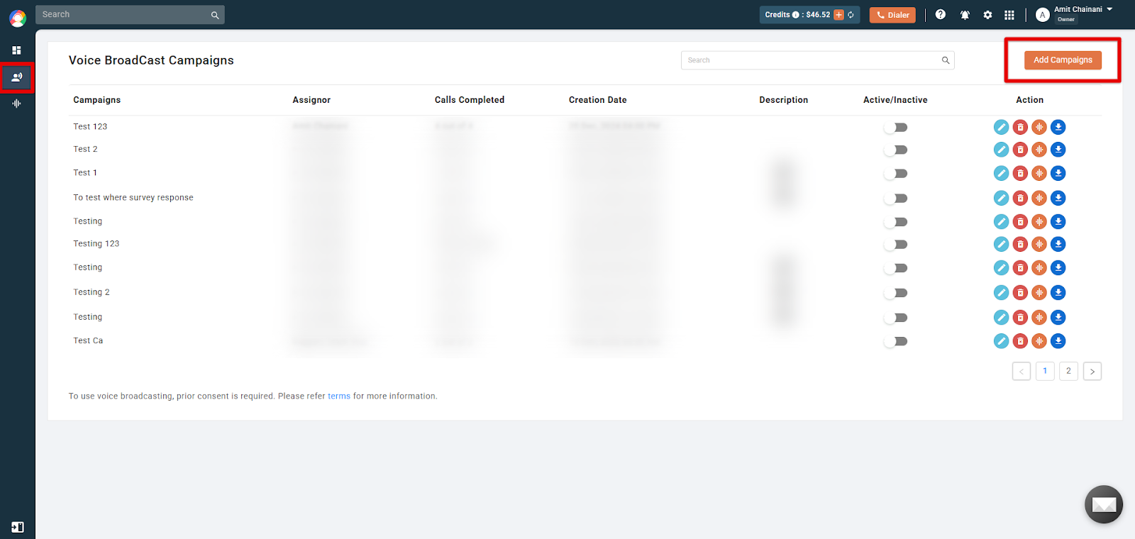Open the terms link

click(339, 396)
